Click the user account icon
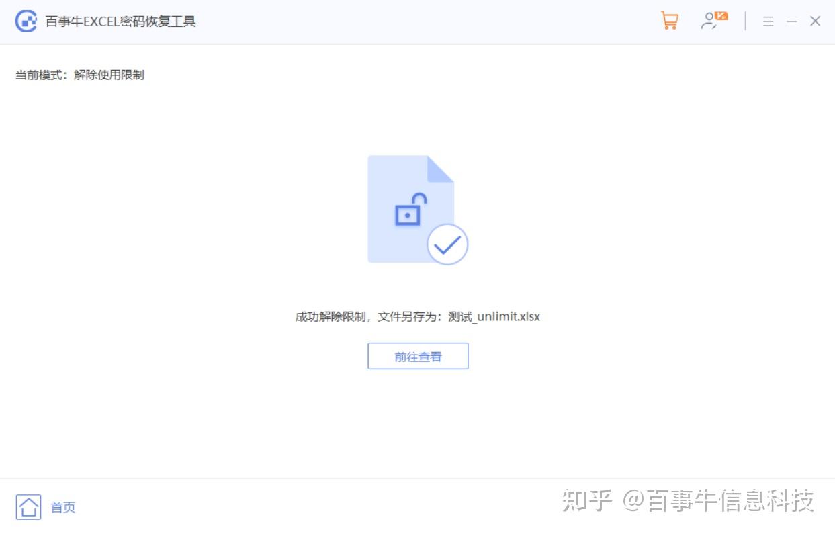 709,21
